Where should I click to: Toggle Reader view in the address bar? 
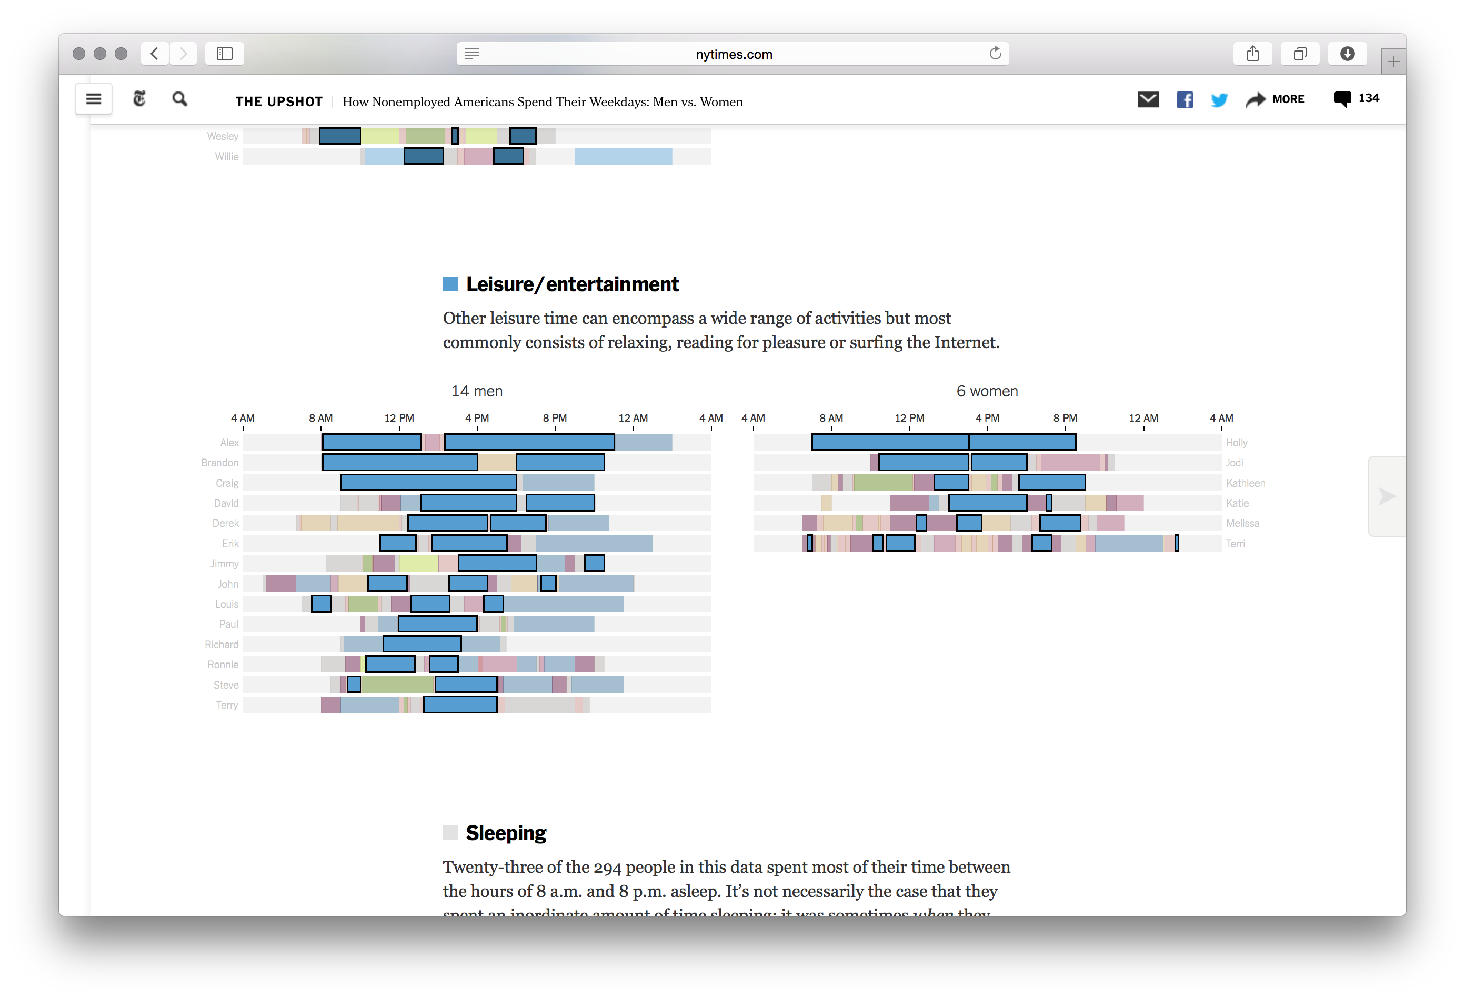pyautogui.click(x=472, y=54)
